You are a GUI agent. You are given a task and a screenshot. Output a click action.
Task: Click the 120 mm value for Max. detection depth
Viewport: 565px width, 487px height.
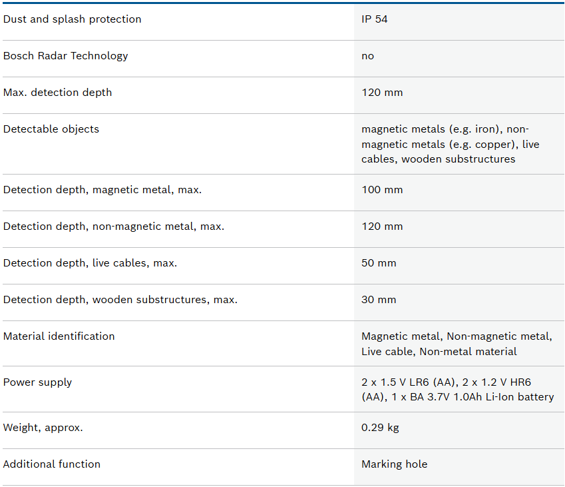tap(382, 93)
